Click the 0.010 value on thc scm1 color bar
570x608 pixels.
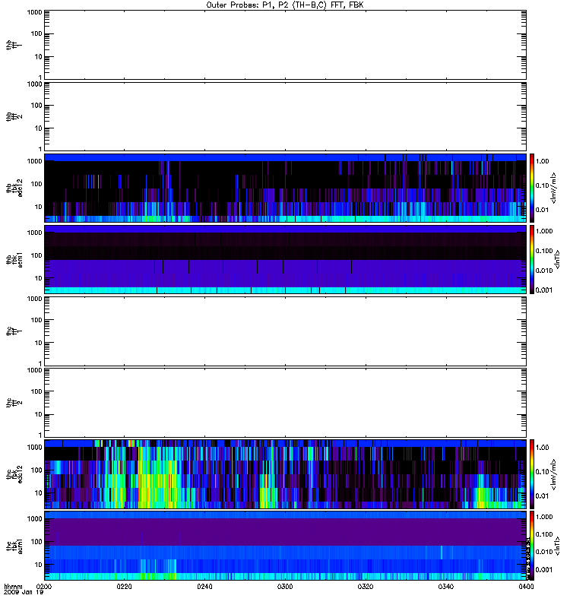click(x=544, y=552)
